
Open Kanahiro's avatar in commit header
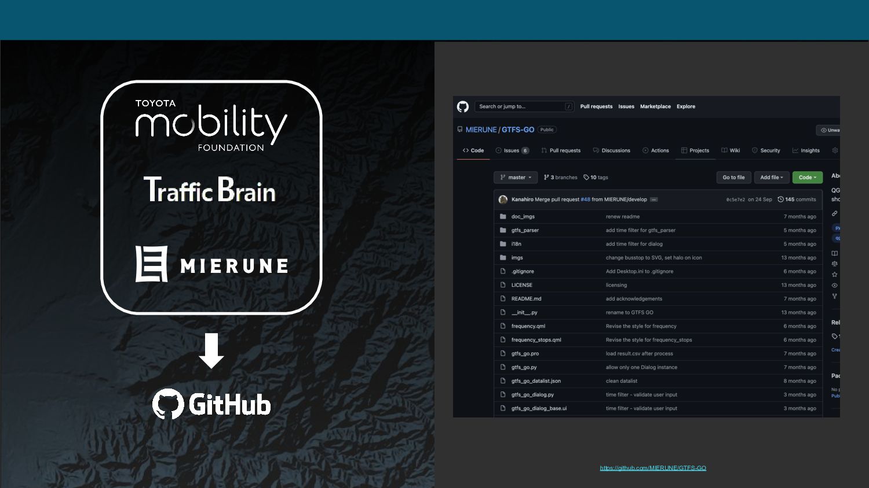click(503, 199)
